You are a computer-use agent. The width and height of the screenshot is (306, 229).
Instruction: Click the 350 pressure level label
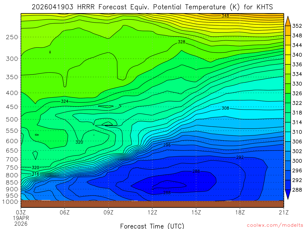[12, 77]
